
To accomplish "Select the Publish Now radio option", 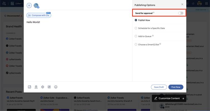I will tap(136, 20).
